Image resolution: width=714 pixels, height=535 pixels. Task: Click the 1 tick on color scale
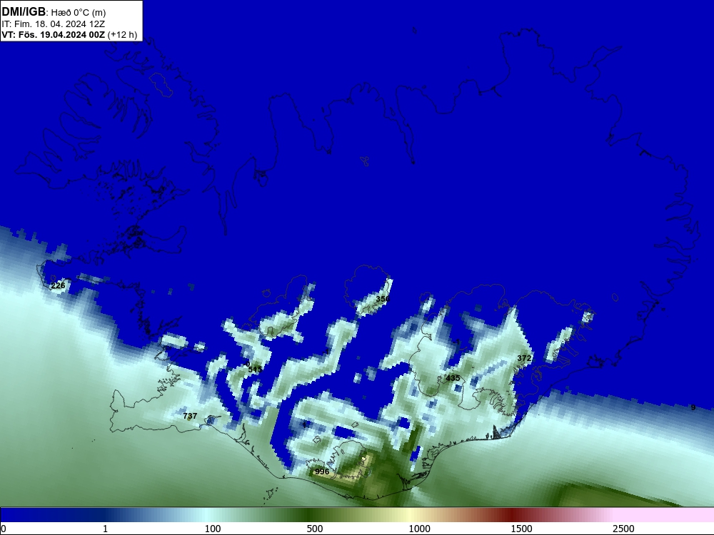tap(105, 529)
